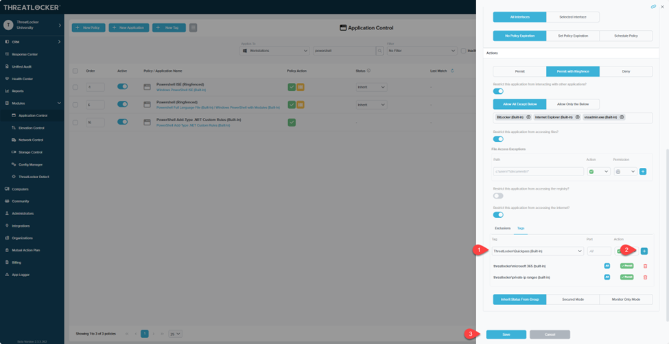Screen dimensions: 669x344
Task: Click the link icon in the panel header
Action: coord(653,6)
